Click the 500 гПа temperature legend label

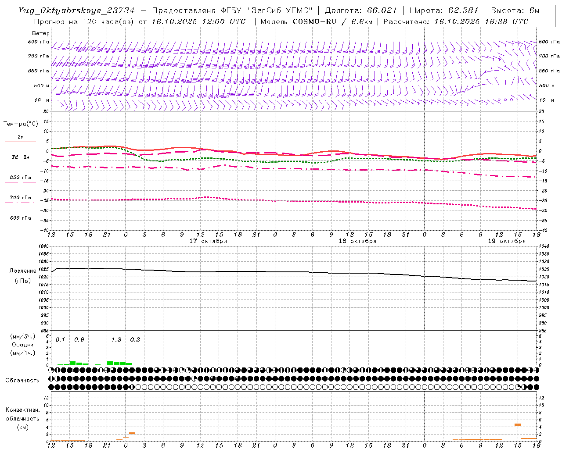(x=20, y=218)
